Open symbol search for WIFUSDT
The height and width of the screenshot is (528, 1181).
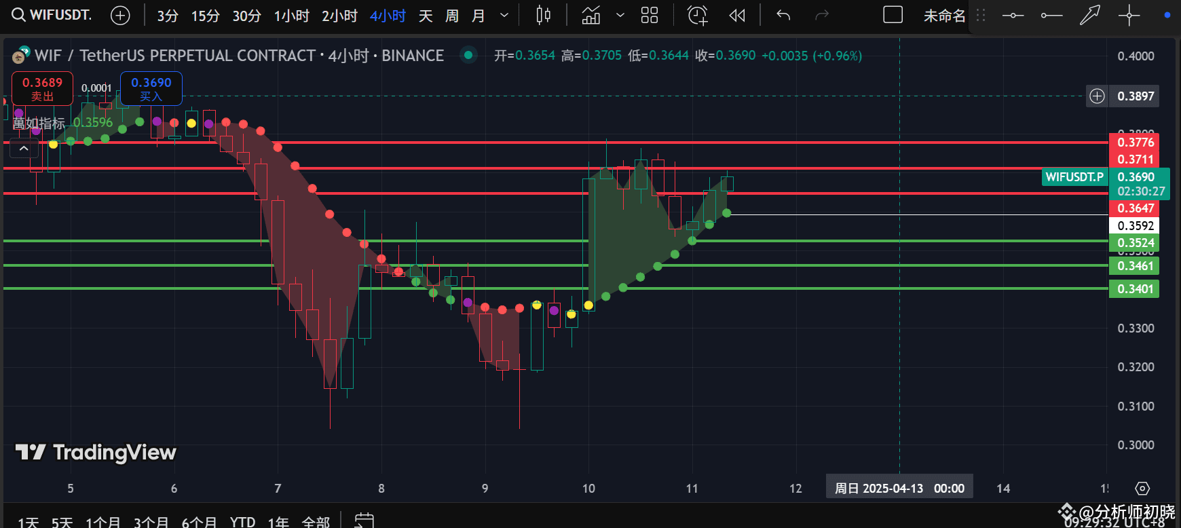(52, 15)
